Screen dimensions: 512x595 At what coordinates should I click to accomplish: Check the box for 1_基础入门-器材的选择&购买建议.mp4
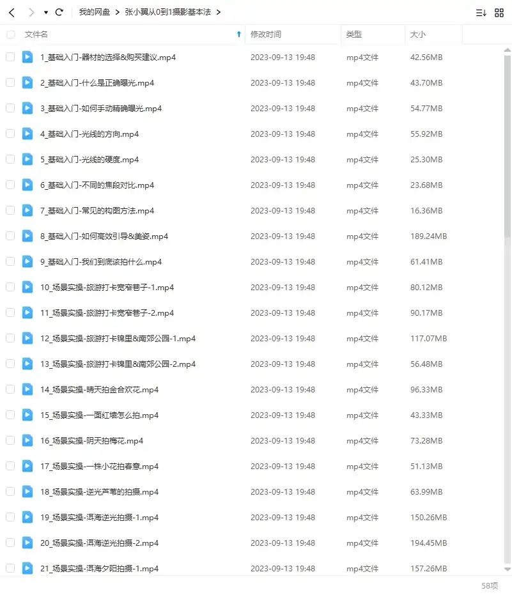tap(10, 58)
